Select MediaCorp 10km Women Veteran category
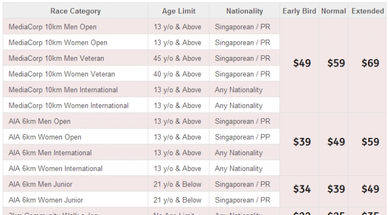Viewport: 388px width, 215px height. click(62, 74)
